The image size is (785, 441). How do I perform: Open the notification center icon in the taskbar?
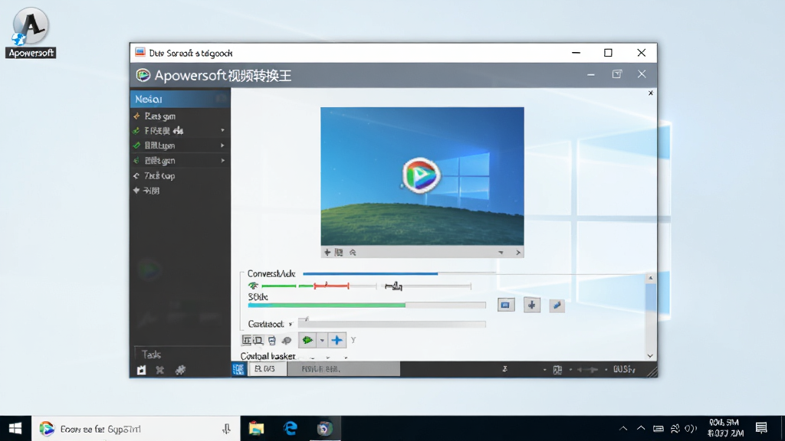[x=761, y=428]
